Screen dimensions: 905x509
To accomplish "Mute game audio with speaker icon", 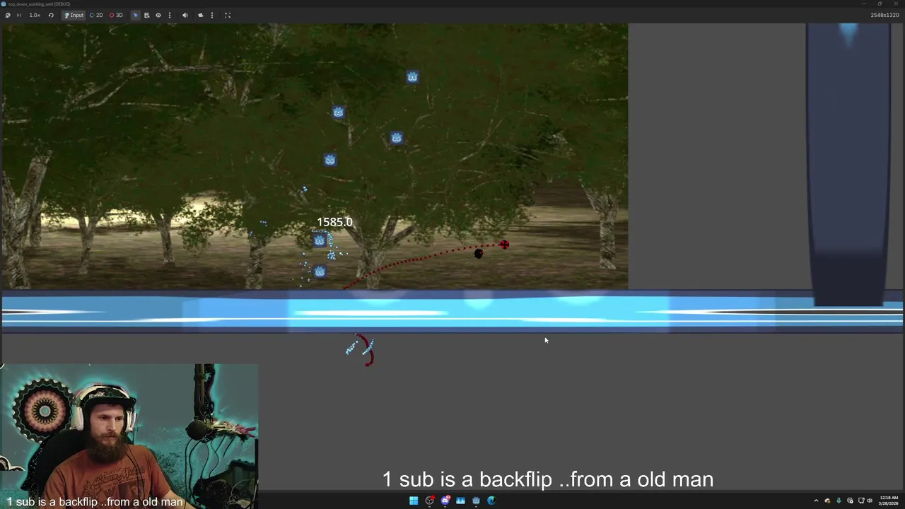I will [x=185, y=15].
